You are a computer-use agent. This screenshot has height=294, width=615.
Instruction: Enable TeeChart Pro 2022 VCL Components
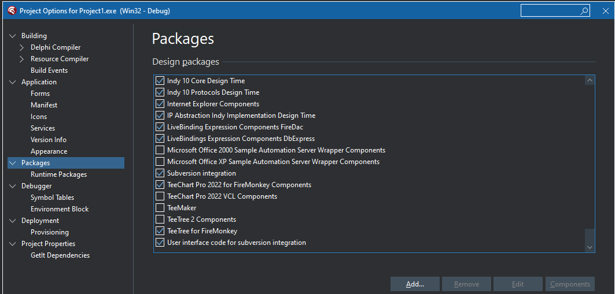click(160, 196)
